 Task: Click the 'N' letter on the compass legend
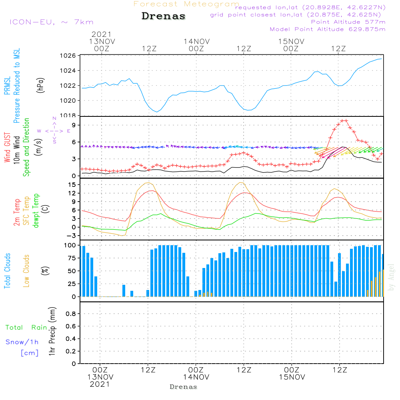[x=54, y=118]
